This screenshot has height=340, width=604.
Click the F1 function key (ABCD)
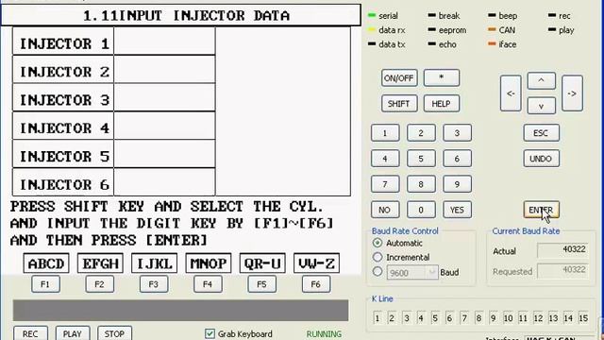46,284
